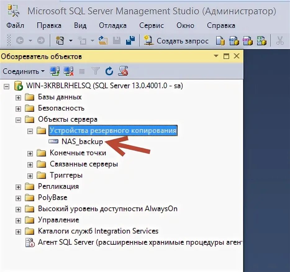The width and height of the screenshot is (290, 272).
Task: Select the Управление folder
Action: [58, 220]
